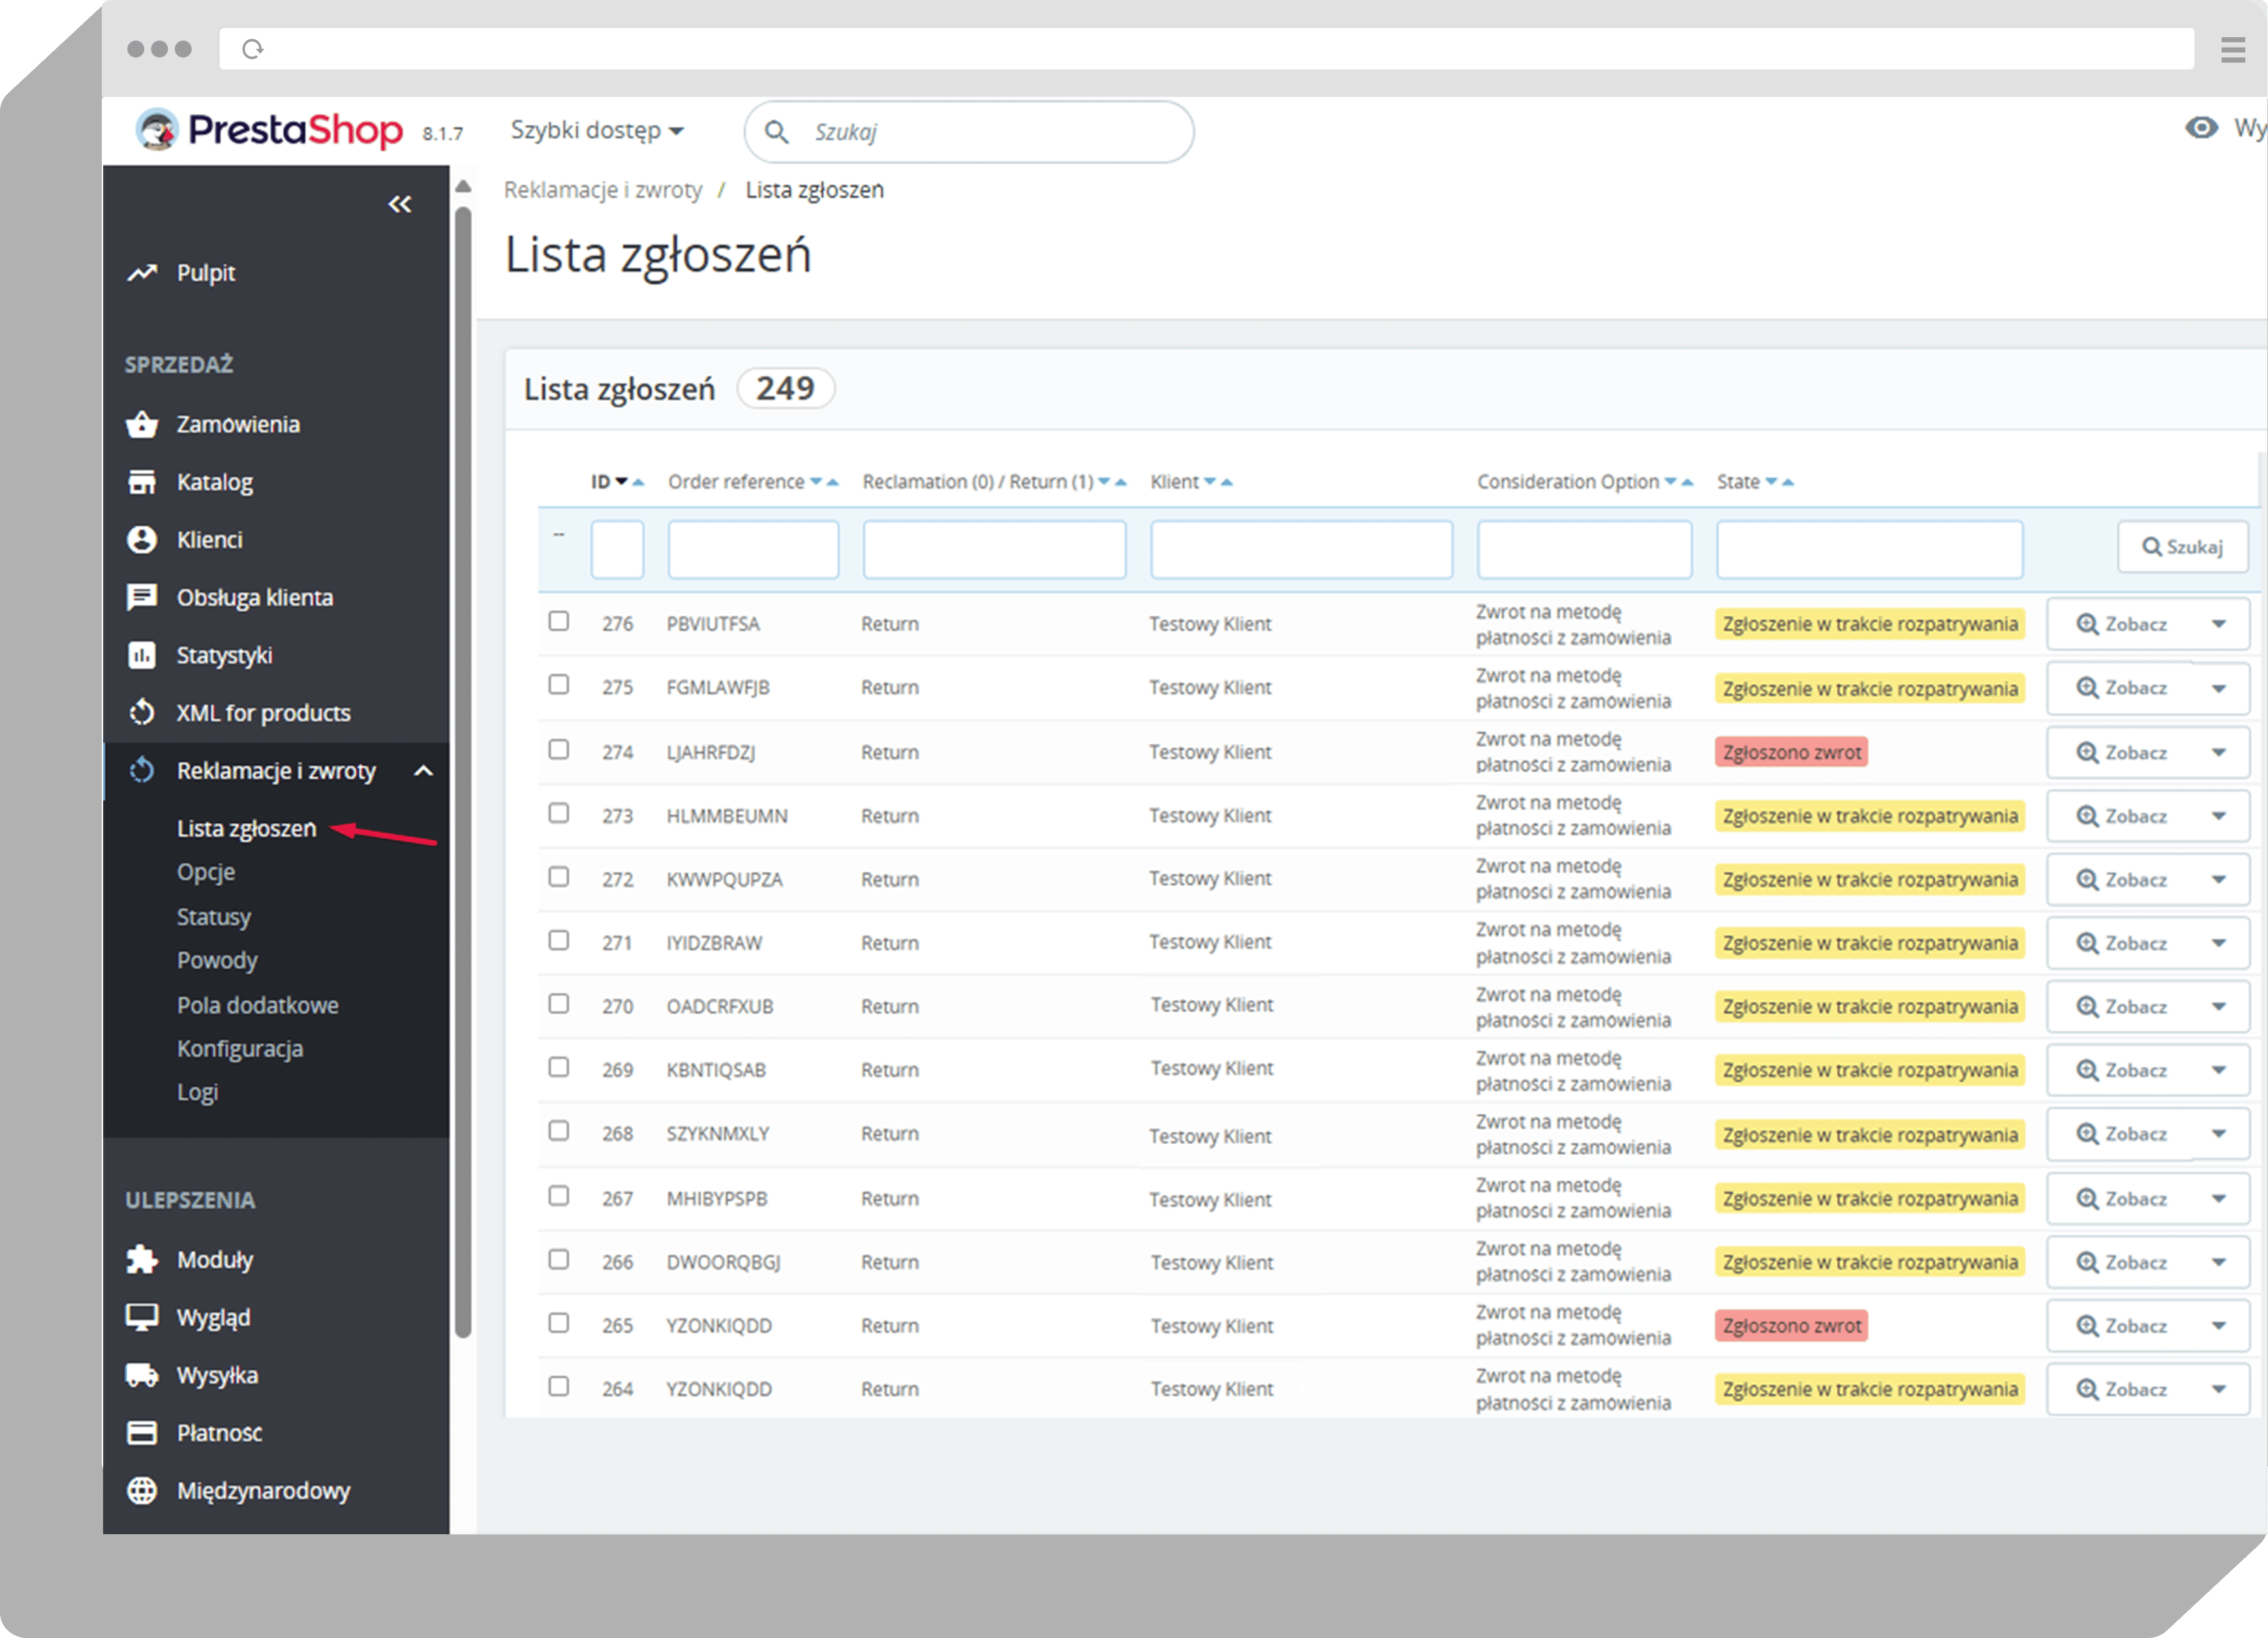Click the Order reference filter field
This screenshot has height=1638, width=2268.
pos(753,549)
